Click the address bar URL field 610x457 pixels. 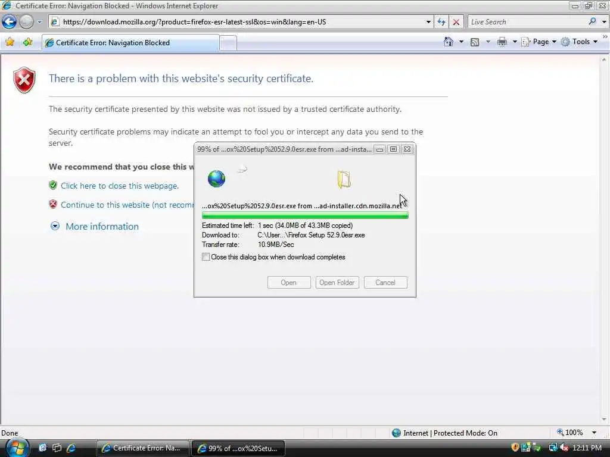tap(241, 22)
